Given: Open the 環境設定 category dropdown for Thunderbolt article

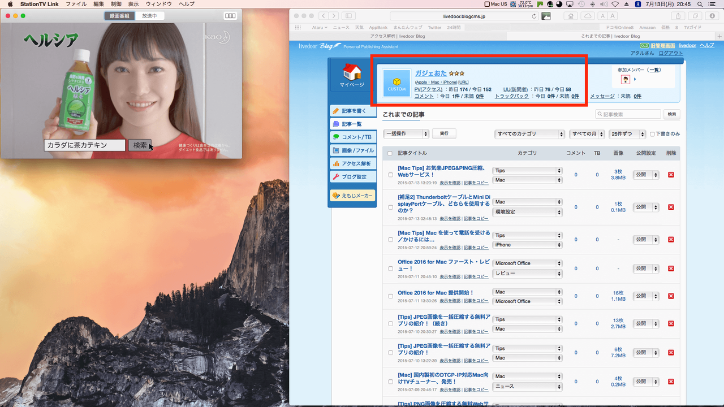Looking at the screenshot, I should (527, 212).
